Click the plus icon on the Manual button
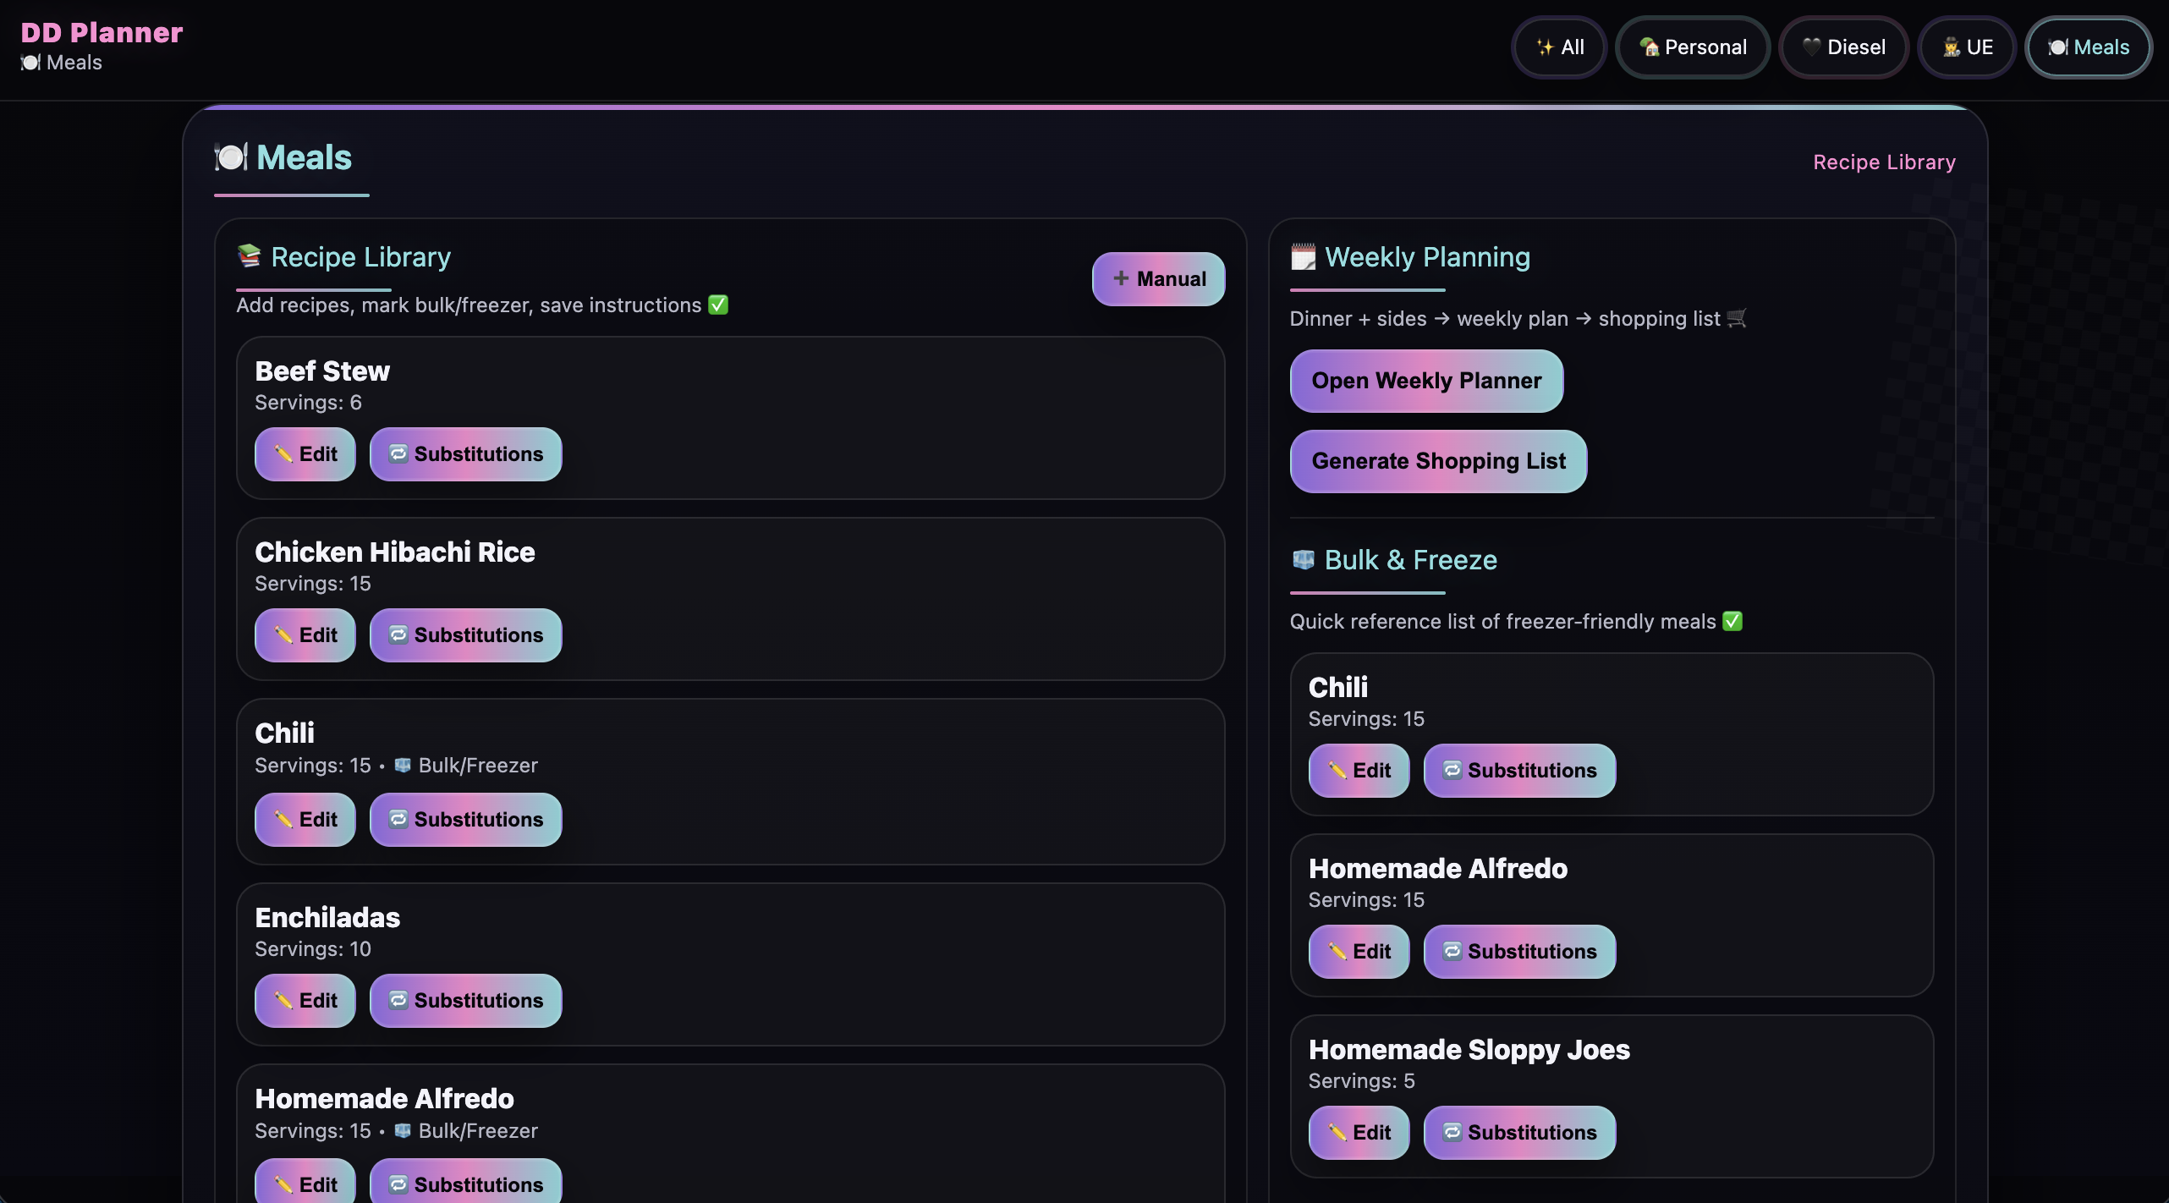Image resolution: width=2169 pixels, height=1203 pixels. coord(1121,278)
